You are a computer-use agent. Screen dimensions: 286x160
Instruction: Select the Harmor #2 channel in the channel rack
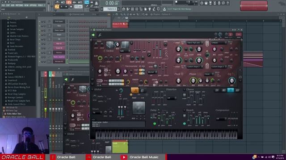[59, 61]
